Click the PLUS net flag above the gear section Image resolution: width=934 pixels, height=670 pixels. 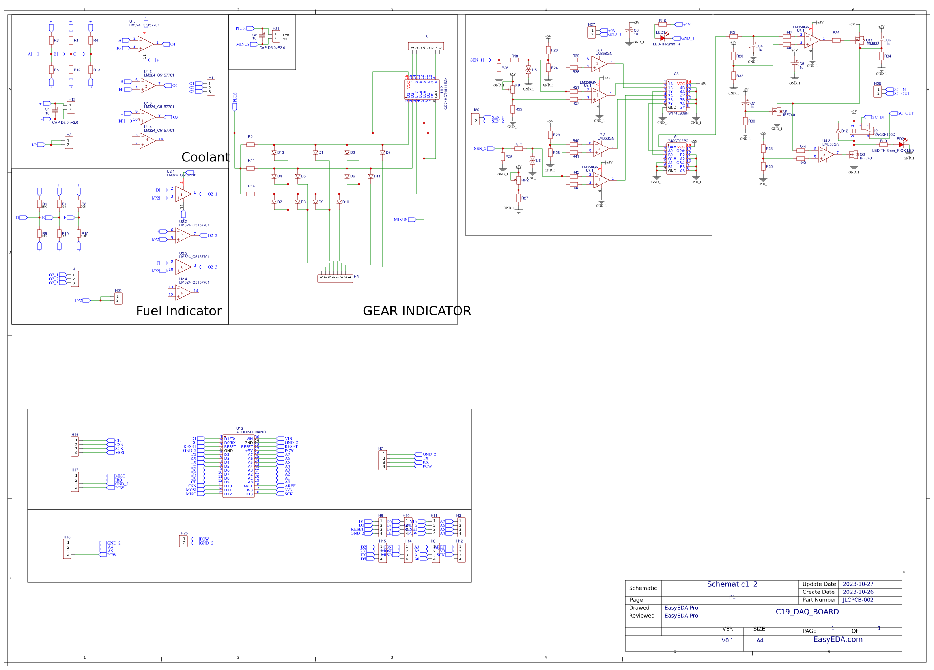[x=234, y=106]
